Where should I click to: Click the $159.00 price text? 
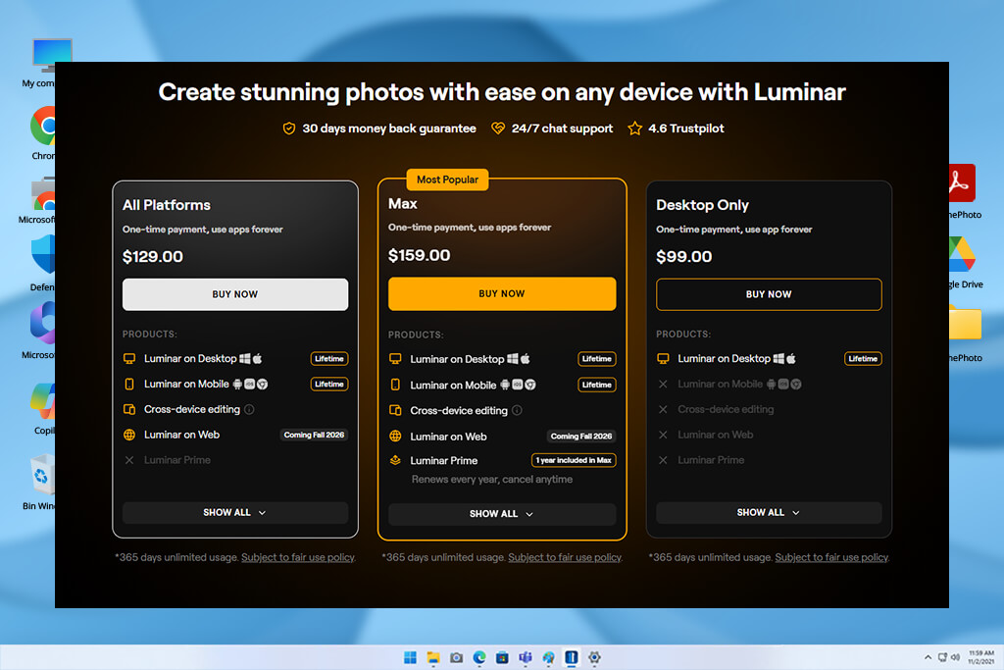pos(419,255)
